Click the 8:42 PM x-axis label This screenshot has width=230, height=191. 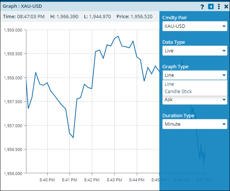[x=91, y=180]
